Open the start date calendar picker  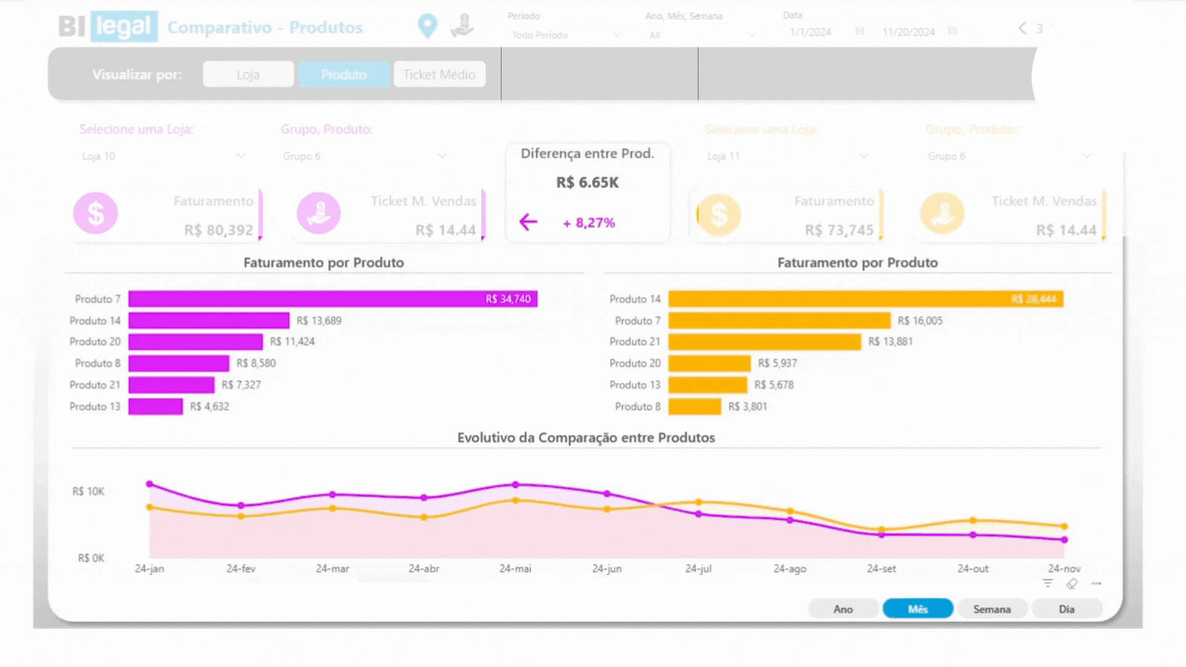coord(859,31)
